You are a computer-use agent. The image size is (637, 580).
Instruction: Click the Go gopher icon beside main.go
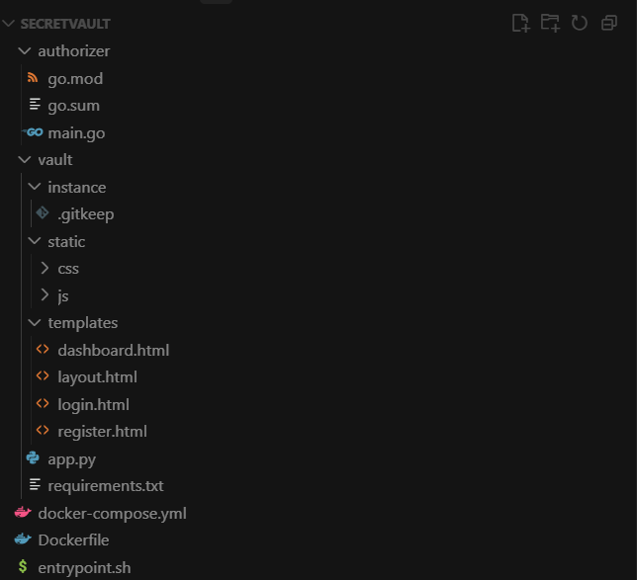34,132
